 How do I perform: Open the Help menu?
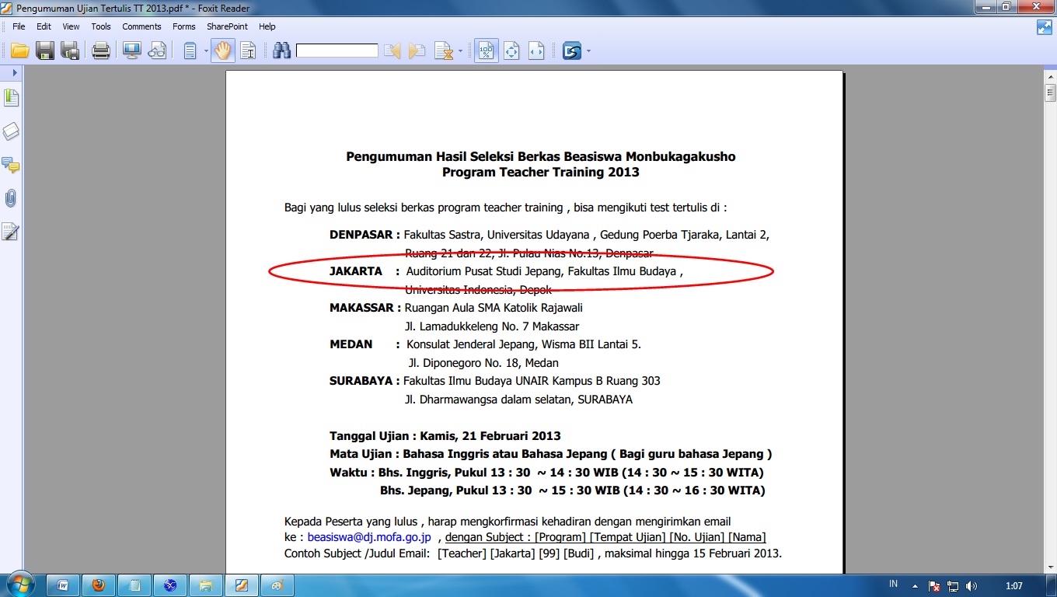[267, 26]
